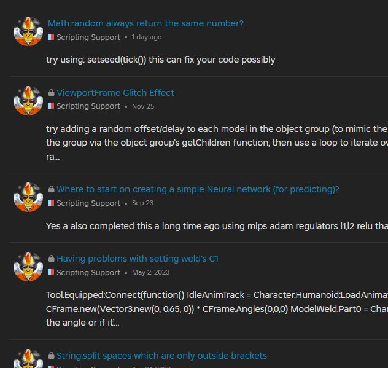Click avatar beside the Neural network post
Viewport: 388px width, 368px height.
[x=28, y=196]
